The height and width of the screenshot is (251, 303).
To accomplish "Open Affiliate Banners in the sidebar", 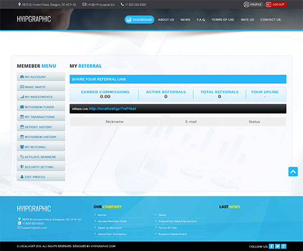I will pyautogui.click(x=41, y=157).
